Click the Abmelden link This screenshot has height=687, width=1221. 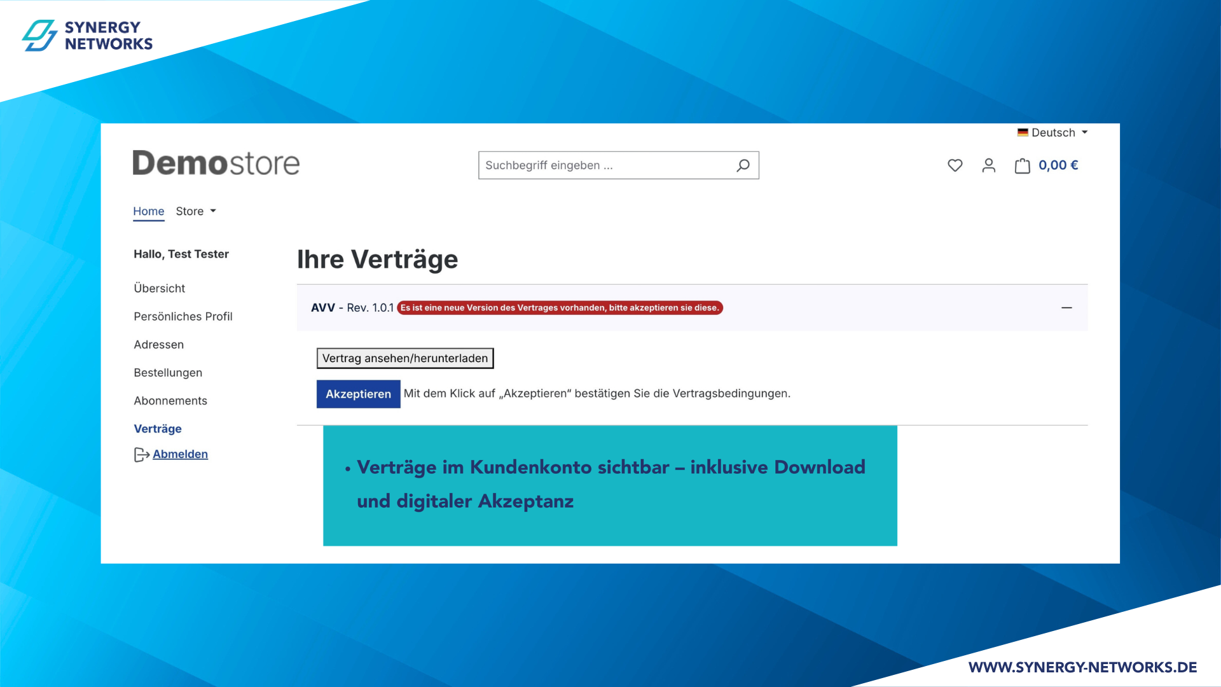180,454
